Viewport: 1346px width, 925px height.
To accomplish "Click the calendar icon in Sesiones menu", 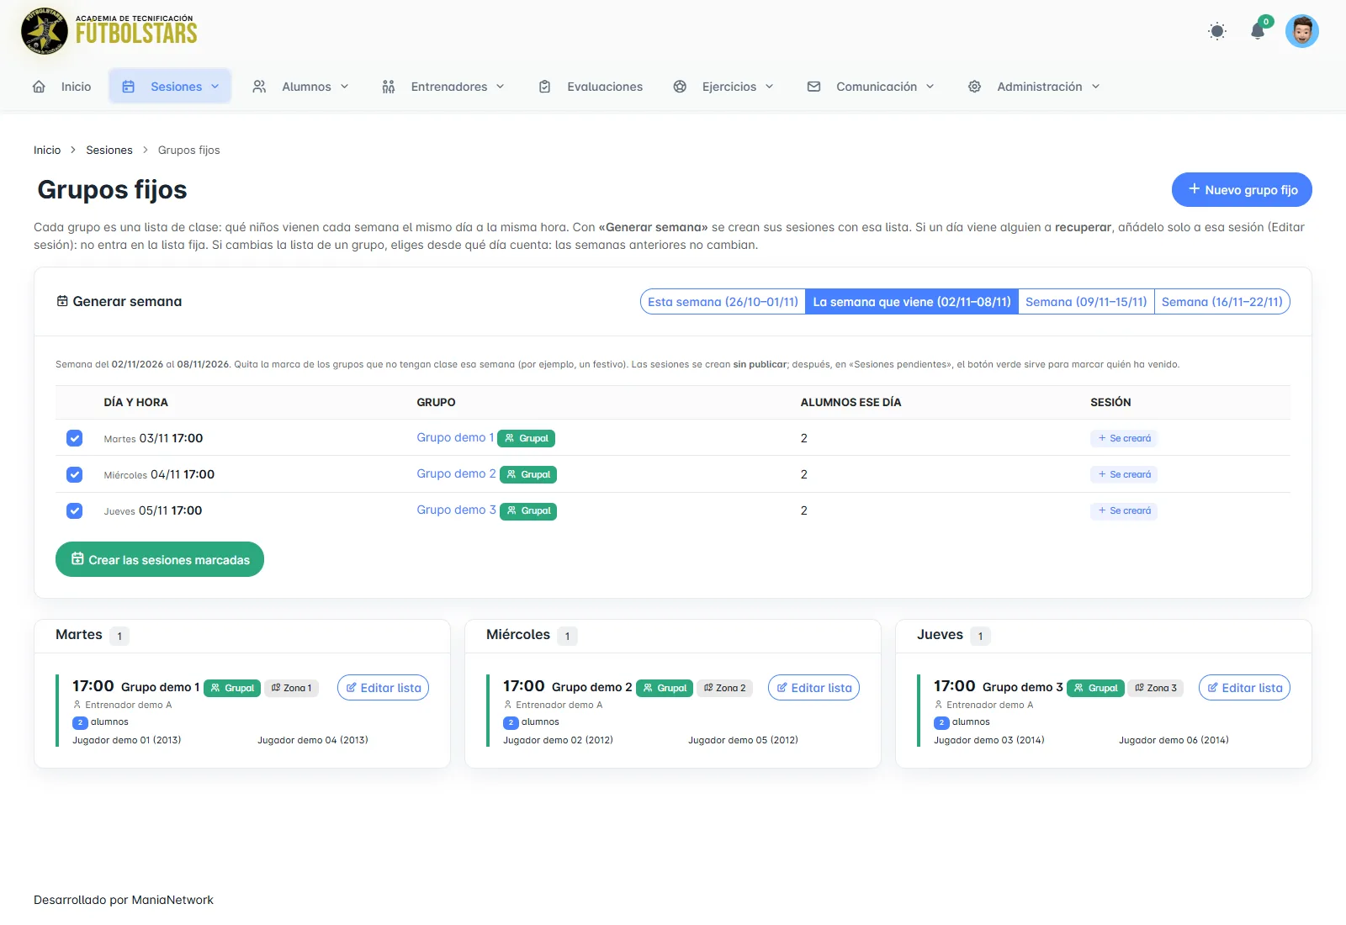I will [129, 87].
